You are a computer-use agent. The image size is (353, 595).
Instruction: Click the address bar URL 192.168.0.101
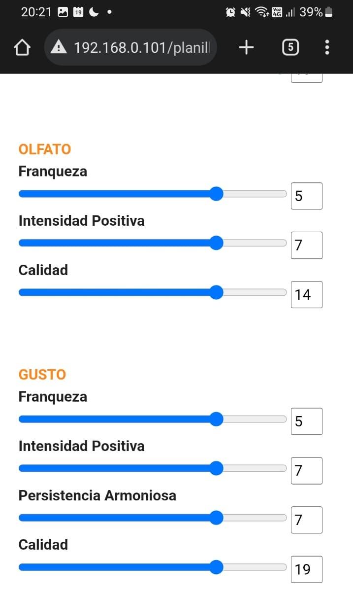tap(142, 47)
